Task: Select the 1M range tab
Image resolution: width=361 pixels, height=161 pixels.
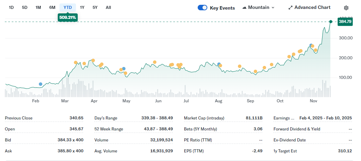Action: 38,7
